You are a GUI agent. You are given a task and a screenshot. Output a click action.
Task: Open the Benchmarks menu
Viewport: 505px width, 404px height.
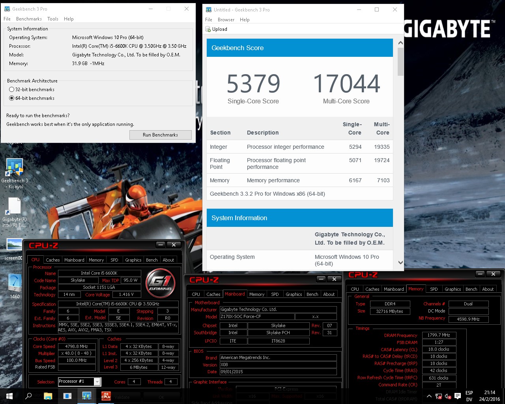[x=29, y=19]
